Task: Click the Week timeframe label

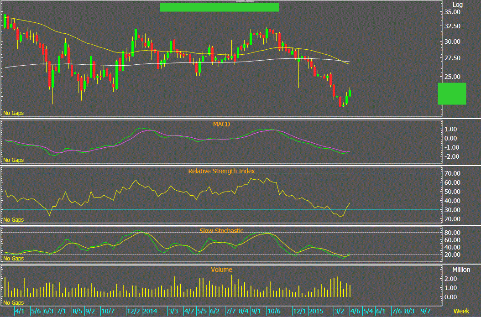Action: (x=461, y=311)
